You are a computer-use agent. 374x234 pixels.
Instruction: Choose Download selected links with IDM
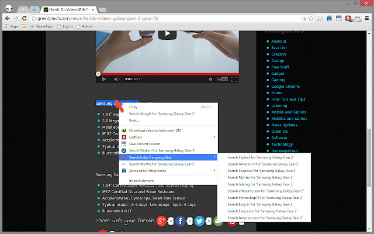pyautogui.click(x=168, y=130)
